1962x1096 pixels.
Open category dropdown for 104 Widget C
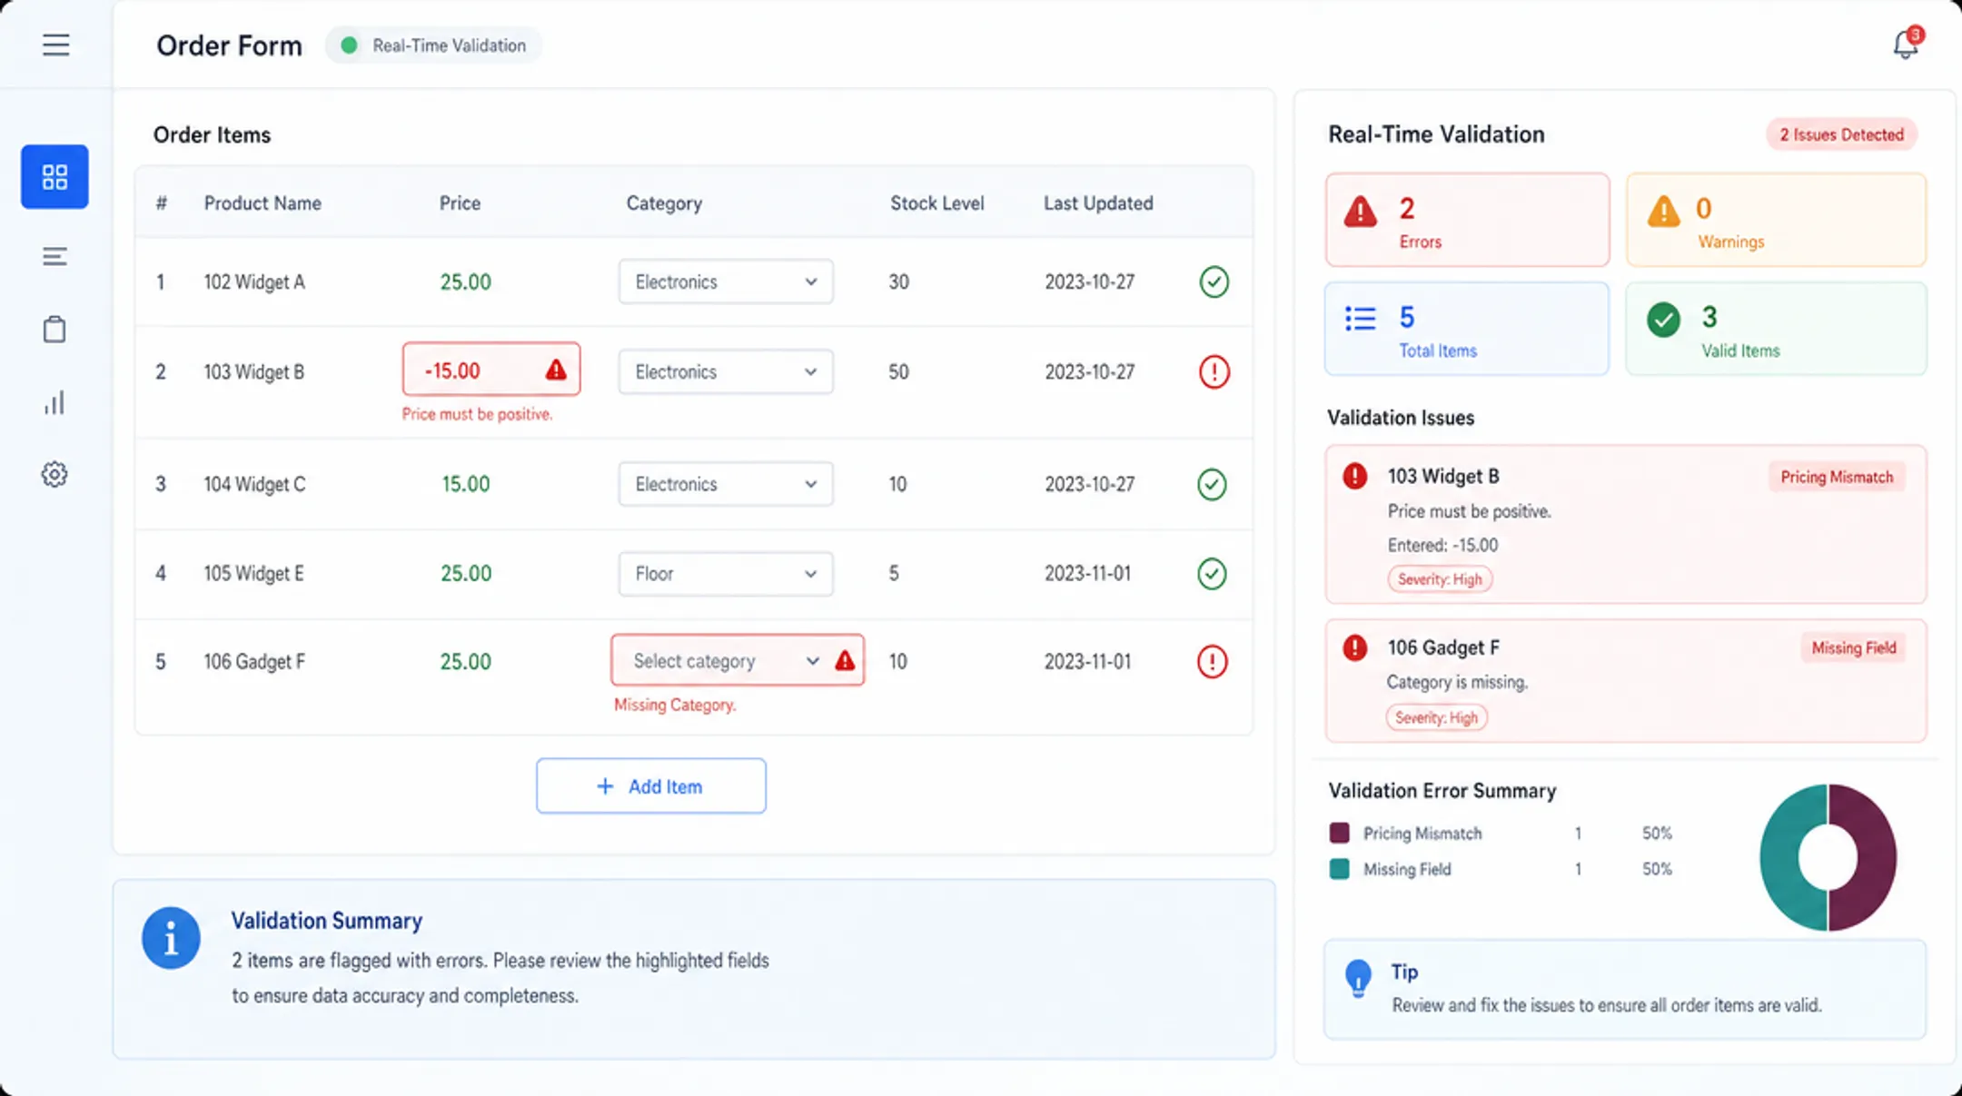pos(726,484)
